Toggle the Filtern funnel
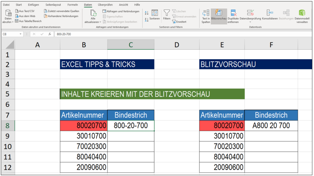 point(167,15)
